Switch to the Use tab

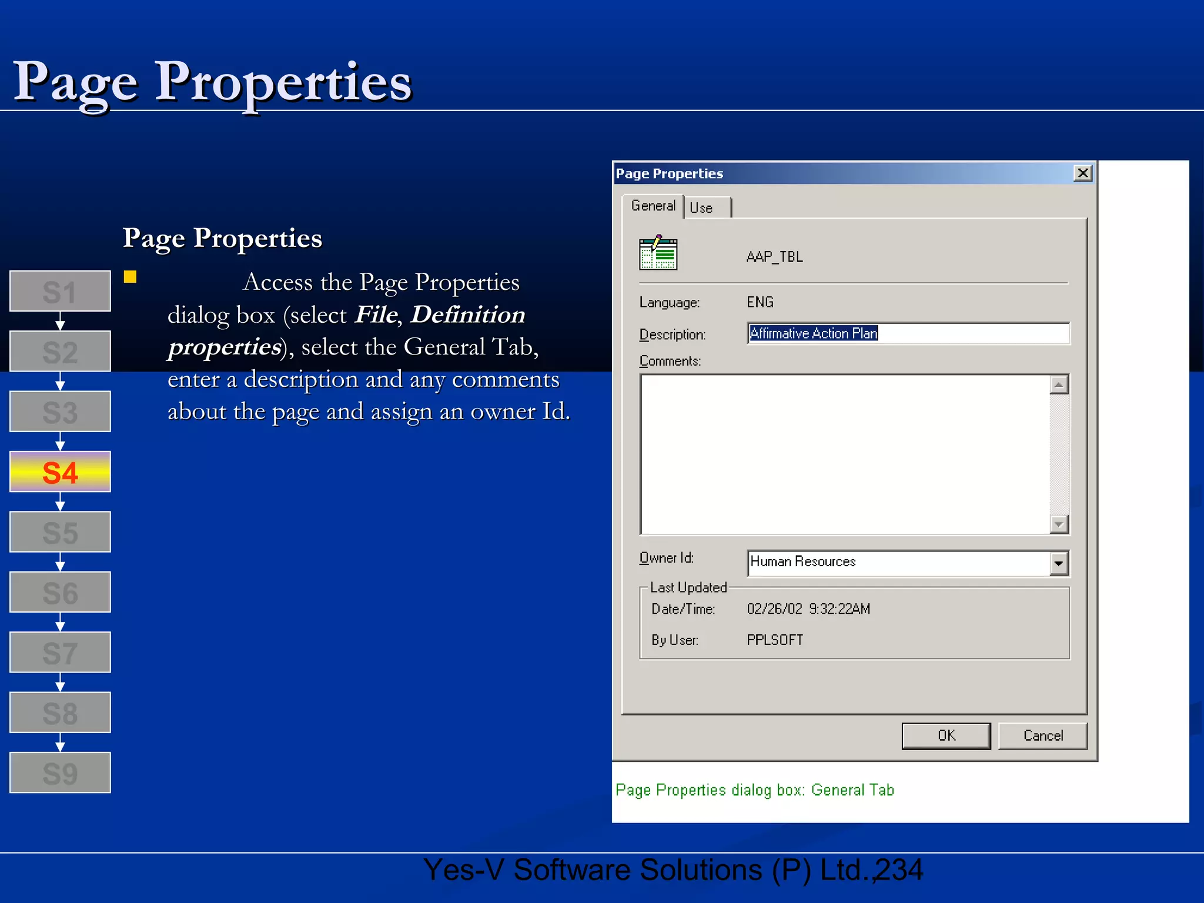pos(707,208)
